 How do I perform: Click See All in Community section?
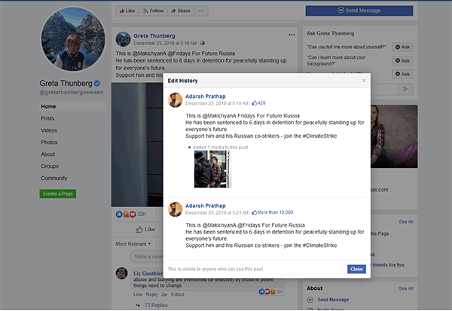pos(406,221)
